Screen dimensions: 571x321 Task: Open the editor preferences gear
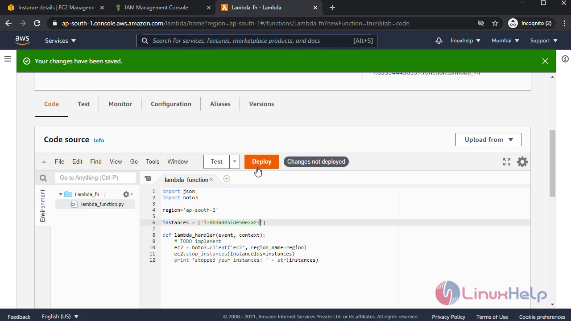point(522,162)
